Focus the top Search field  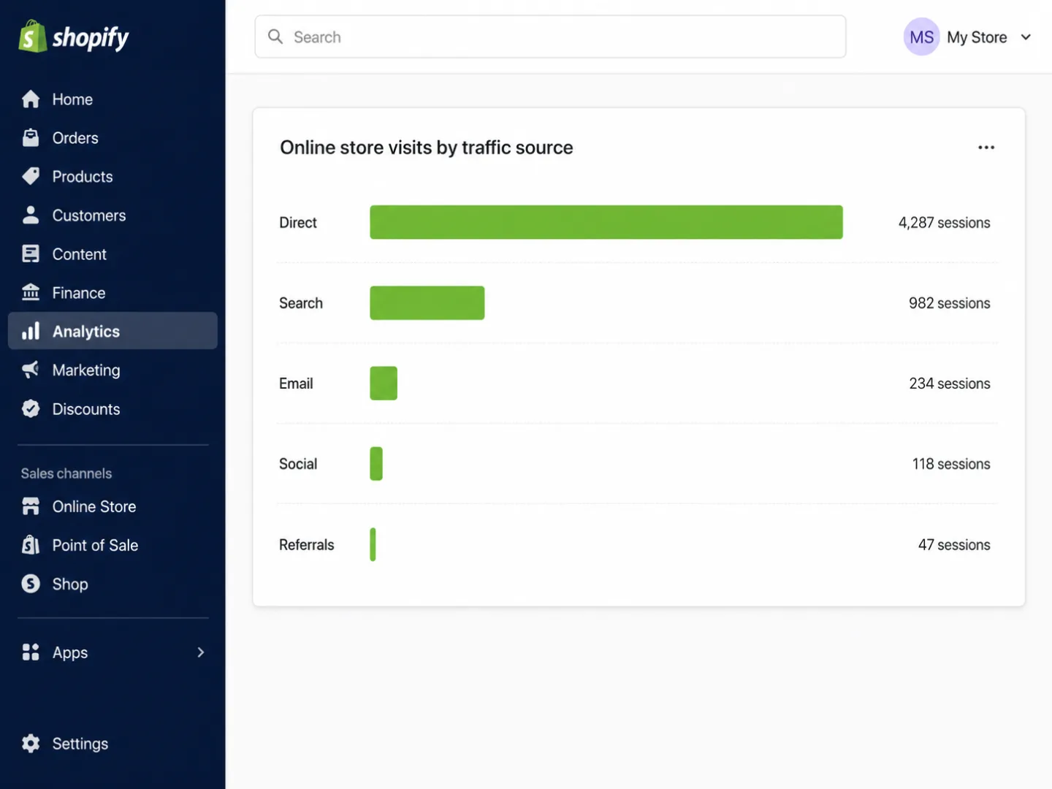coord(550,37)
